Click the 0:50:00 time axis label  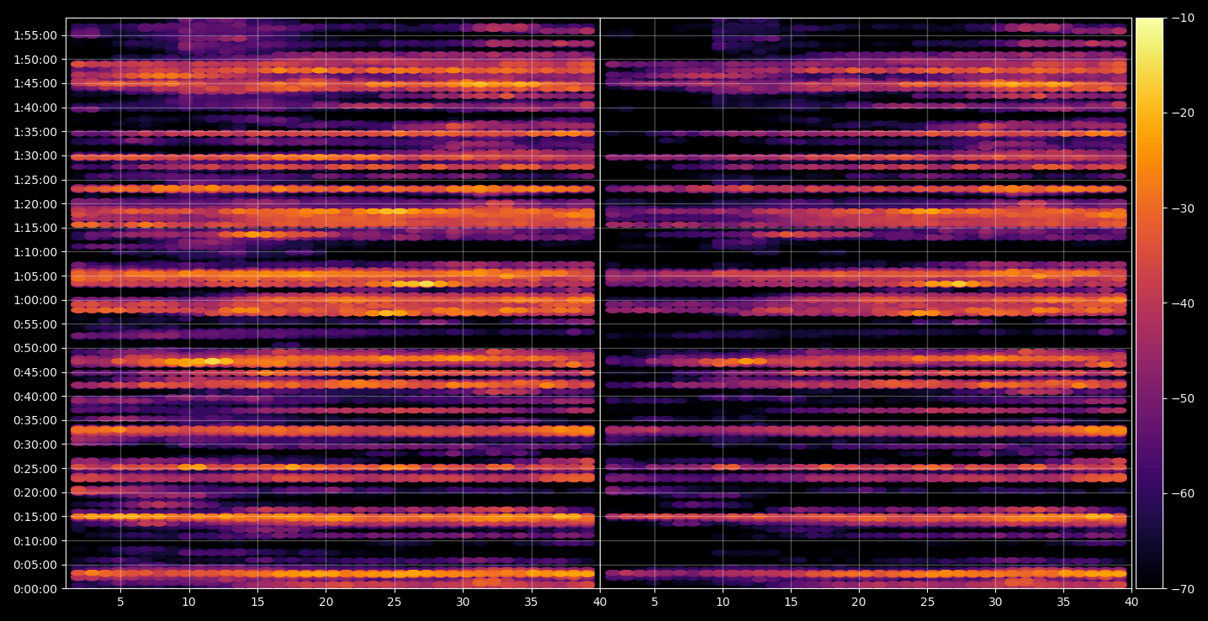coord(35,348)
